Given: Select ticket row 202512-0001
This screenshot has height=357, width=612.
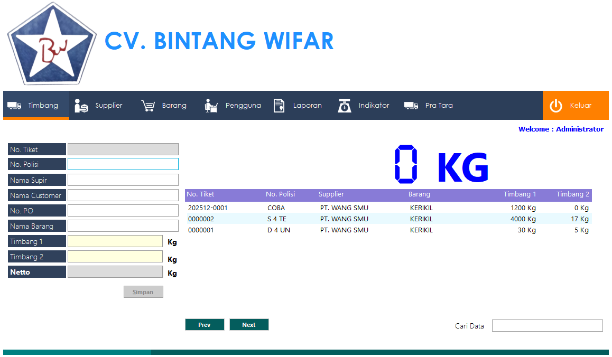Looking at the screenshot, I should tap(388, 208).
